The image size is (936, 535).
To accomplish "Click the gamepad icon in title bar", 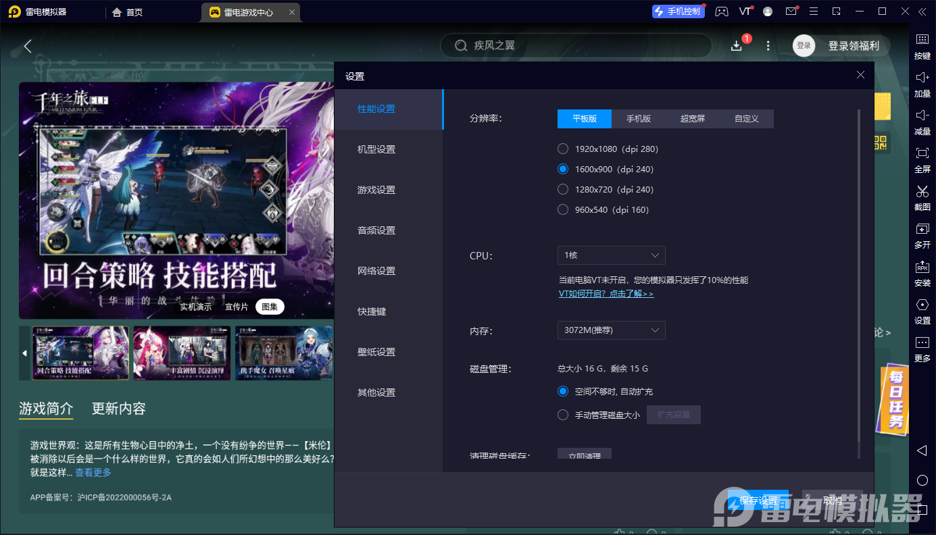I will 722,11.
